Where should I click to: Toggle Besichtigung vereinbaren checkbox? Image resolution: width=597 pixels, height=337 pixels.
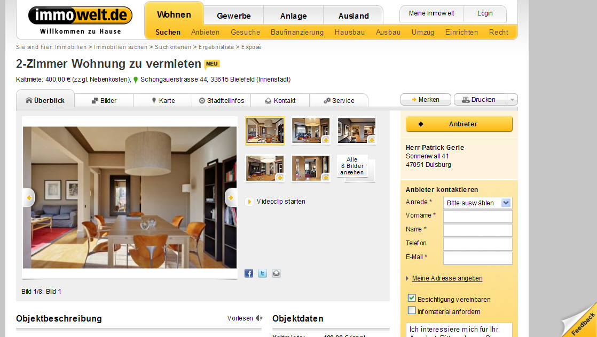coord(412,298)
